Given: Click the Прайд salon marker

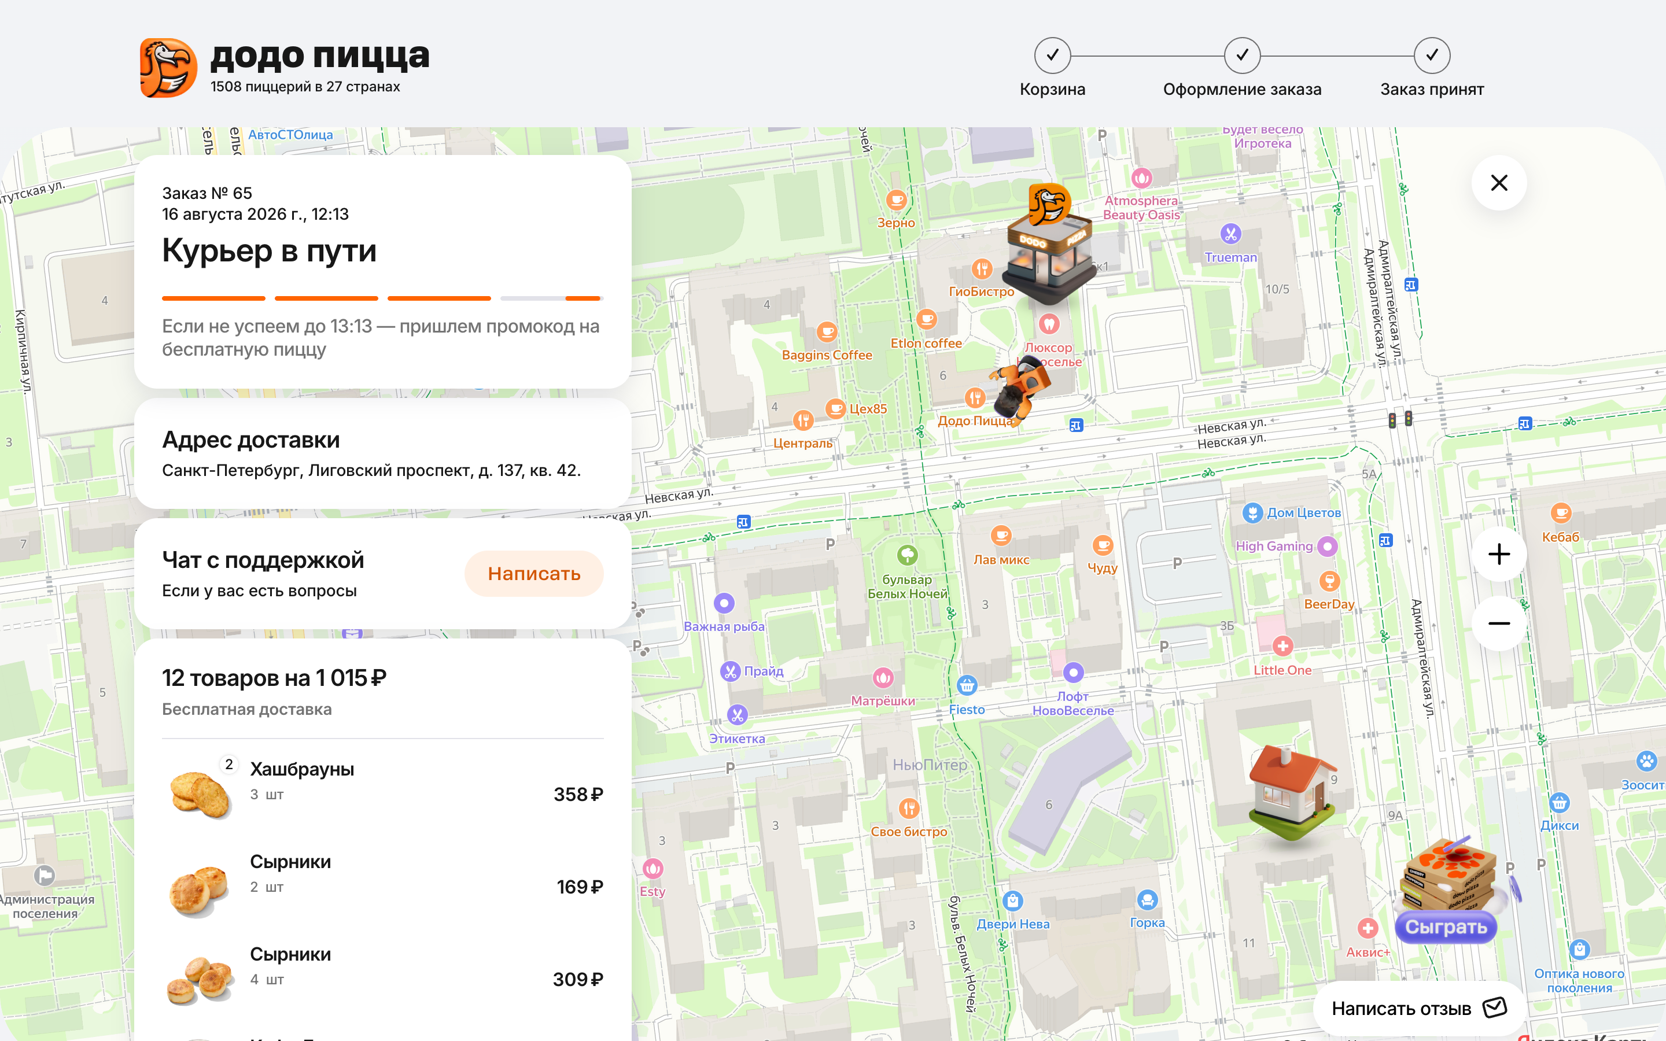Looking at the screenshot, I should coord(729,671).
